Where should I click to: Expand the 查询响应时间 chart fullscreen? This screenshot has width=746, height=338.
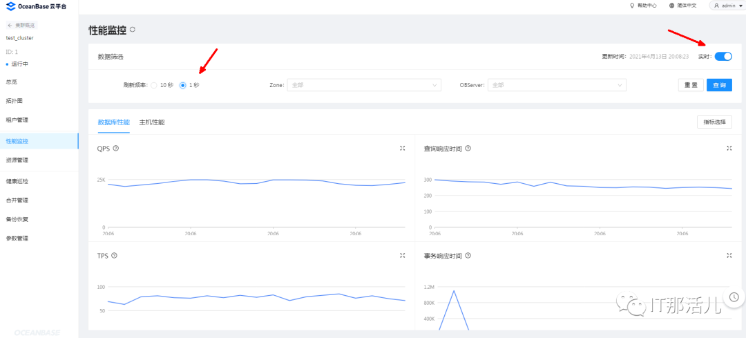tap(729, 148)
